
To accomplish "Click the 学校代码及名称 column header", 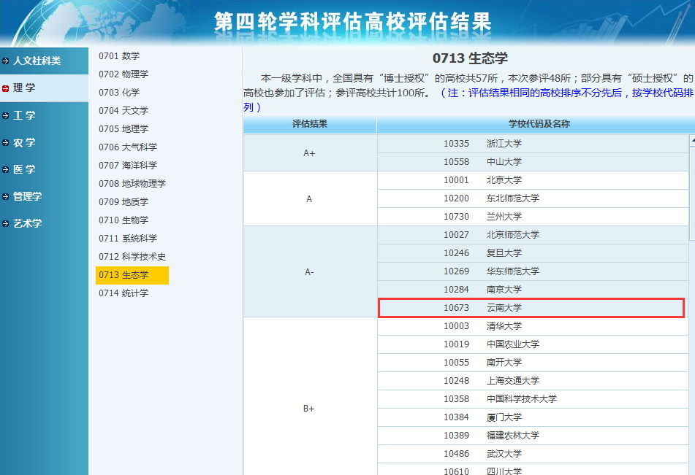I will (539, 124).
